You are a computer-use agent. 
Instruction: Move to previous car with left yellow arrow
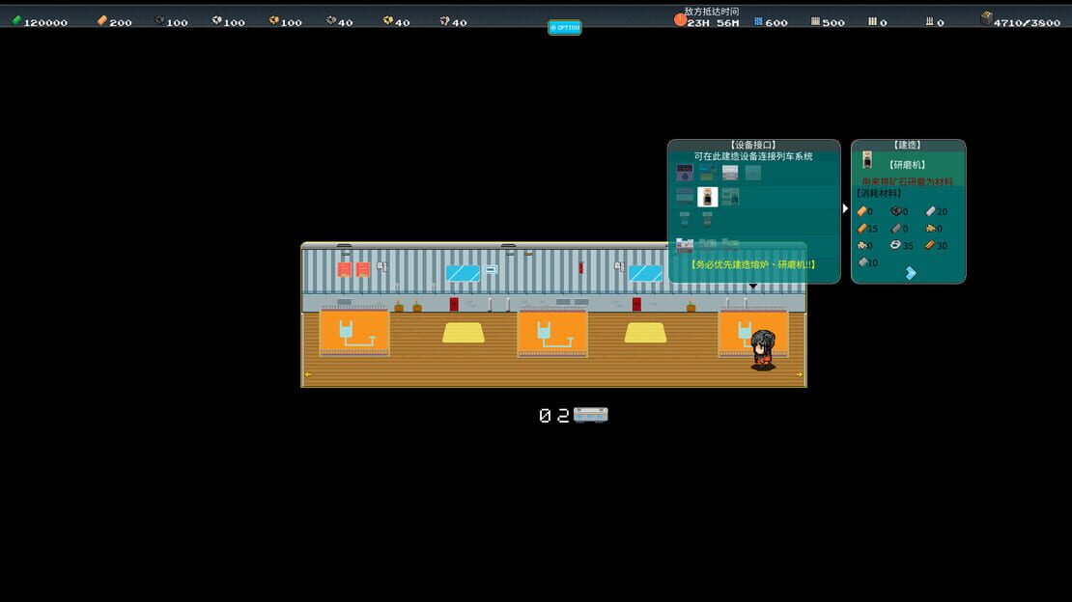[308, 374]
